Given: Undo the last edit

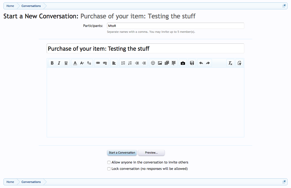Looking at the screenshot, I should pos(201,63).
